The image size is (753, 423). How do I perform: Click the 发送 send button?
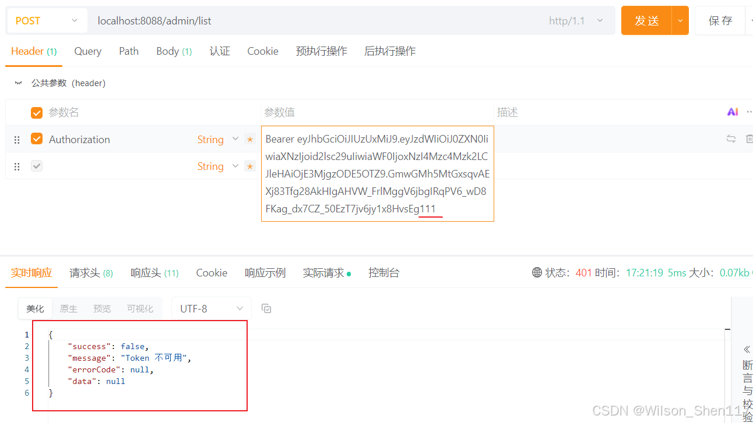(x=646, y=20)
